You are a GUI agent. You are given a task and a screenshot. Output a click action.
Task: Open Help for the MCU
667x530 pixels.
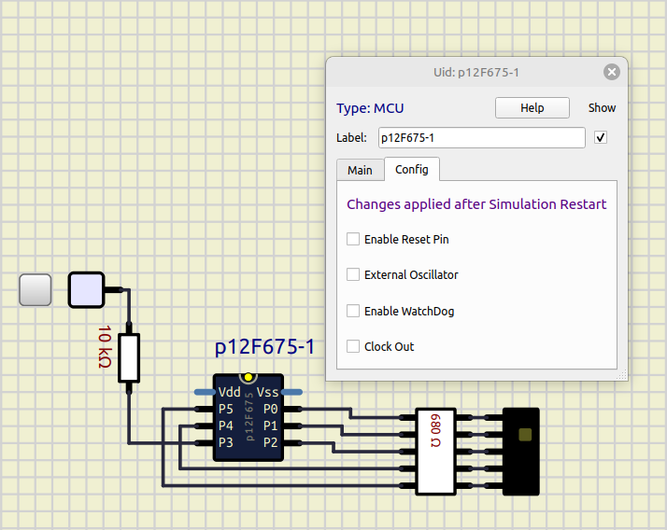pyautogui.click(x=532, y=108)
